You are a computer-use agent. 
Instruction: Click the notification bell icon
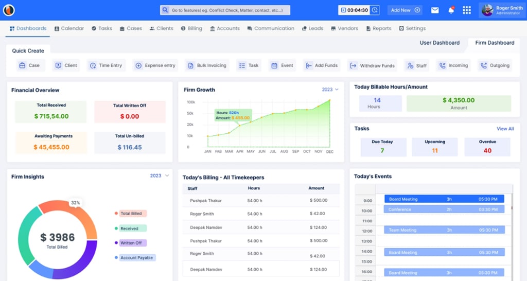point(451,10)
